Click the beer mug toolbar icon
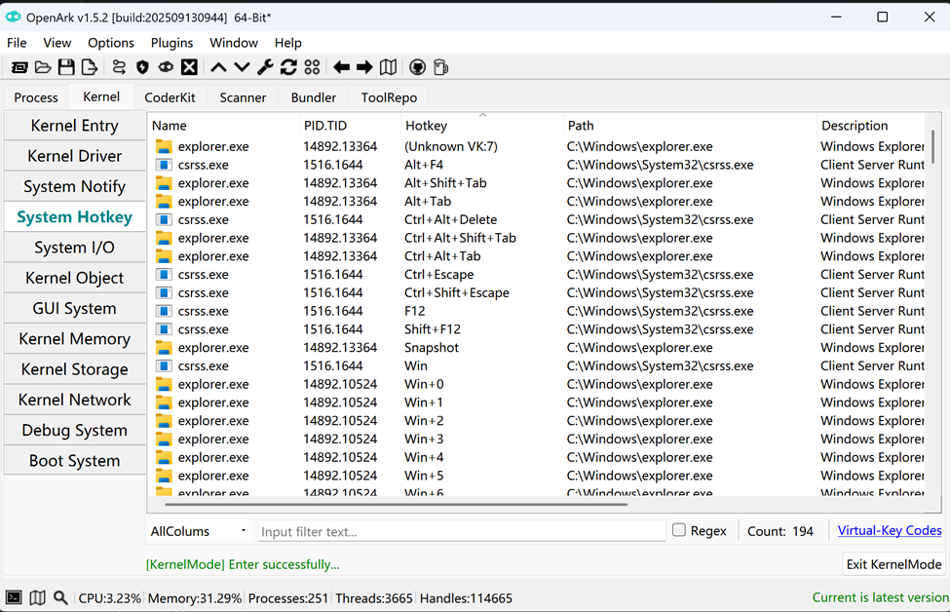 [x=440, y=67]
